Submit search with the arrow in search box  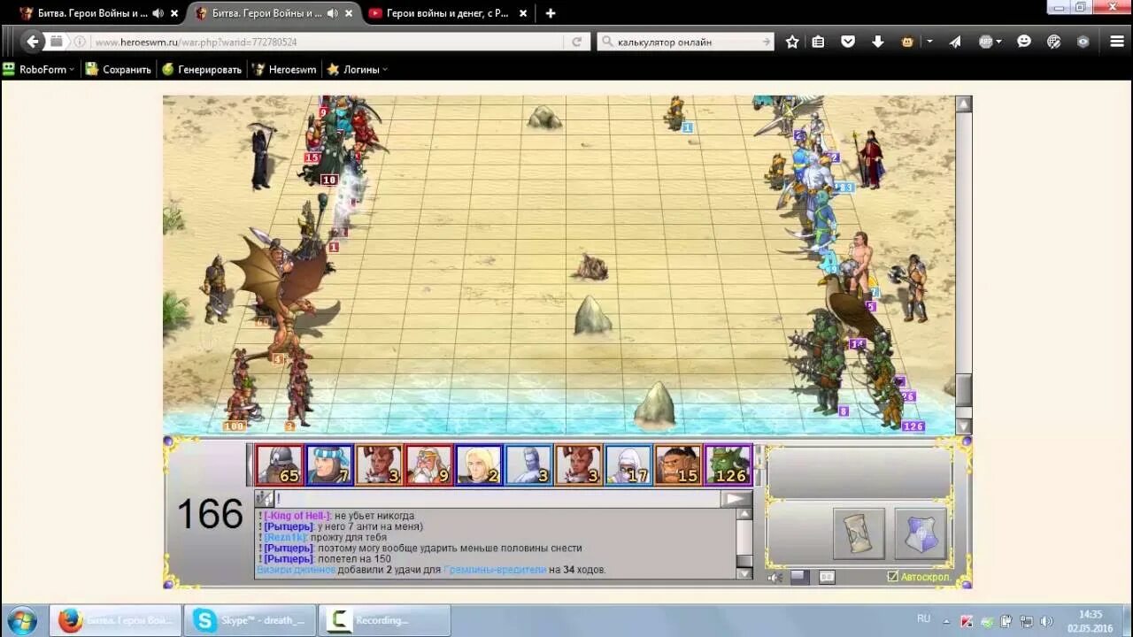point(767,42)
